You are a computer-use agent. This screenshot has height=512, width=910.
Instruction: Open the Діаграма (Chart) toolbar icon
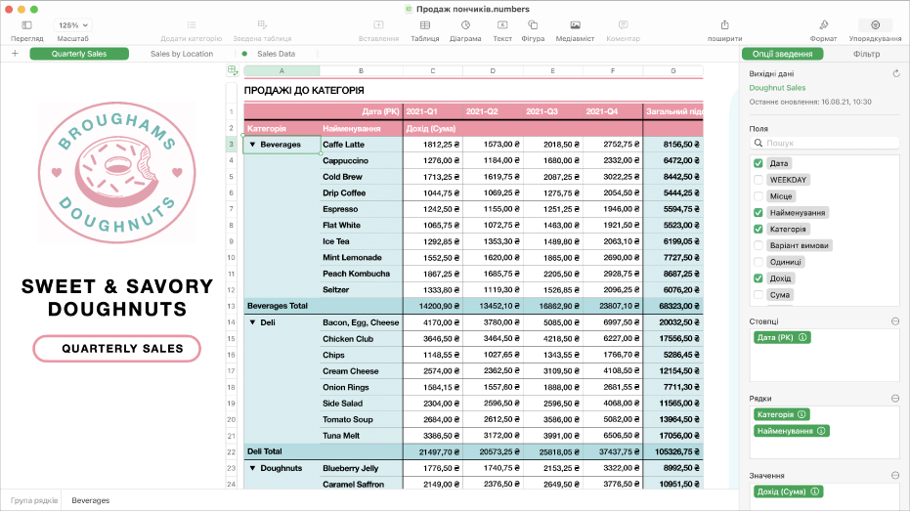tap(465, 24)
